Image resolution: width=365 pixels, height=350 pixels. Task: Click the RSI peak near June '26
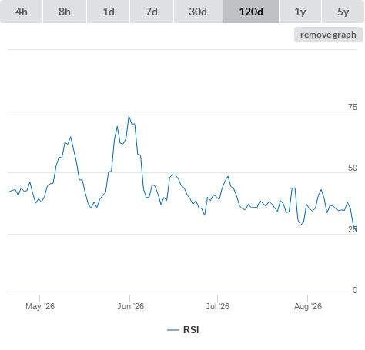[129, 116]
